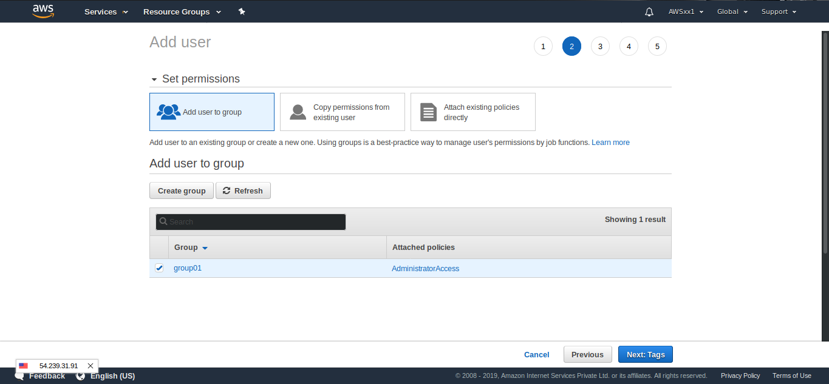Collapse the Set permissions section
829x384 pixels.
(154, 79)
